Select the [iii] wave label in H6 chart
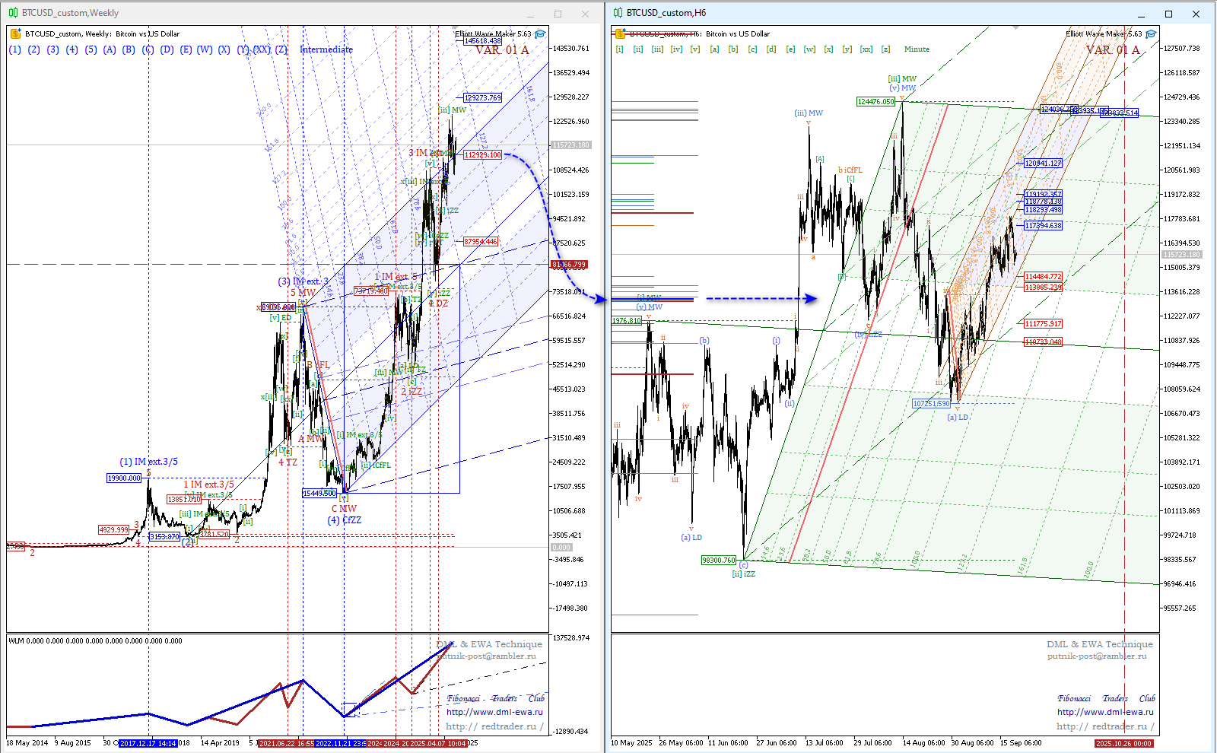The height and width of the screenshot is (753, 1217). pos(656,49)
